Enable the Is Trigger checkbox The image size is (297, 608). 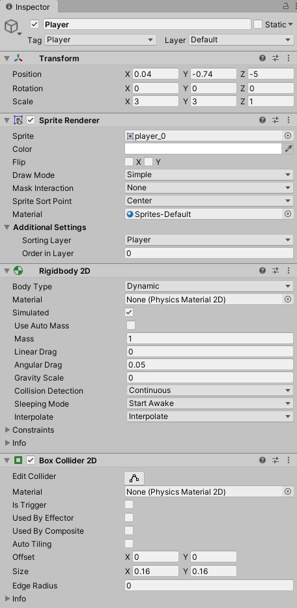(x=129, y=504)
